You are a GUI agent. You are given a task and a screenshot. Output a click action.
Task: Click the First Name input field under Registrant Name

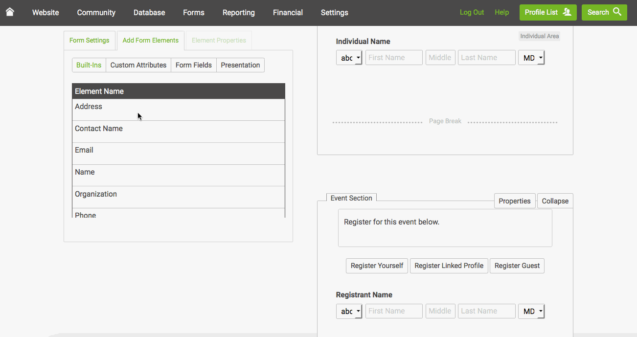[x=394, y=311]
